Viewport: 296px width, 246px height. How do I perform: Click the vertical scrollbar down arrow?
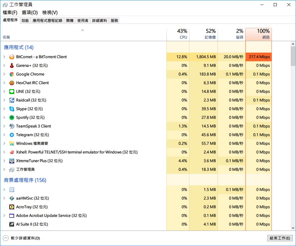[x=293, y=228]
